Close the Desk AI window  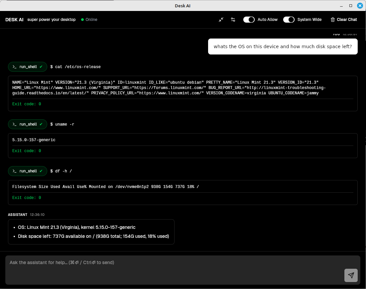pos(360,6)
